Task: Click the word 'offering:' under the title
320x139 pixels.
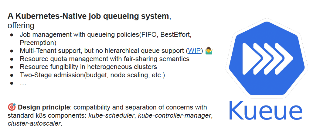Action: (22, 26)
